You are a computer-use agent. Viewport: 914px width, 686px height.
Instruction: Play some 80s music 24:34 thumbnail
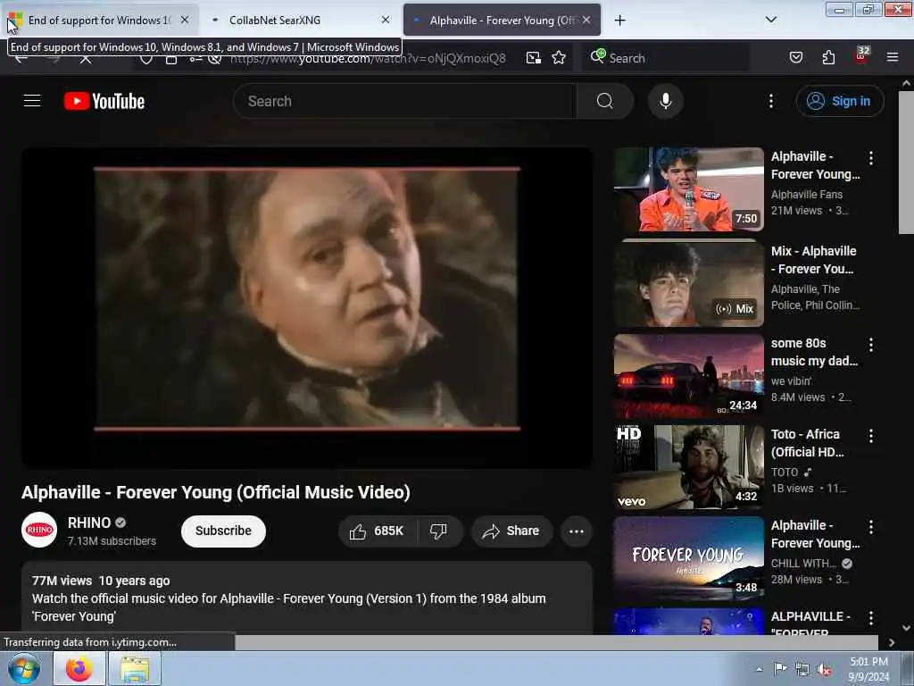688,376
